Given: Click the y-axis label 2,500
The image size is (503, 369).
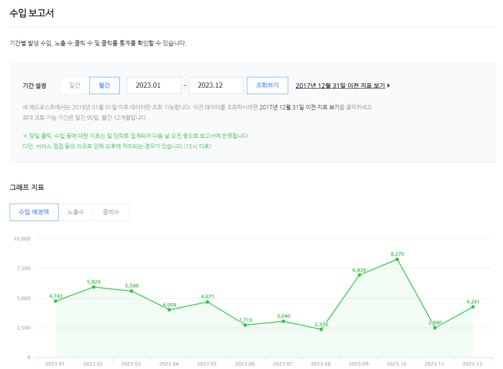Looking at the screenshot, I should point(24,328).
